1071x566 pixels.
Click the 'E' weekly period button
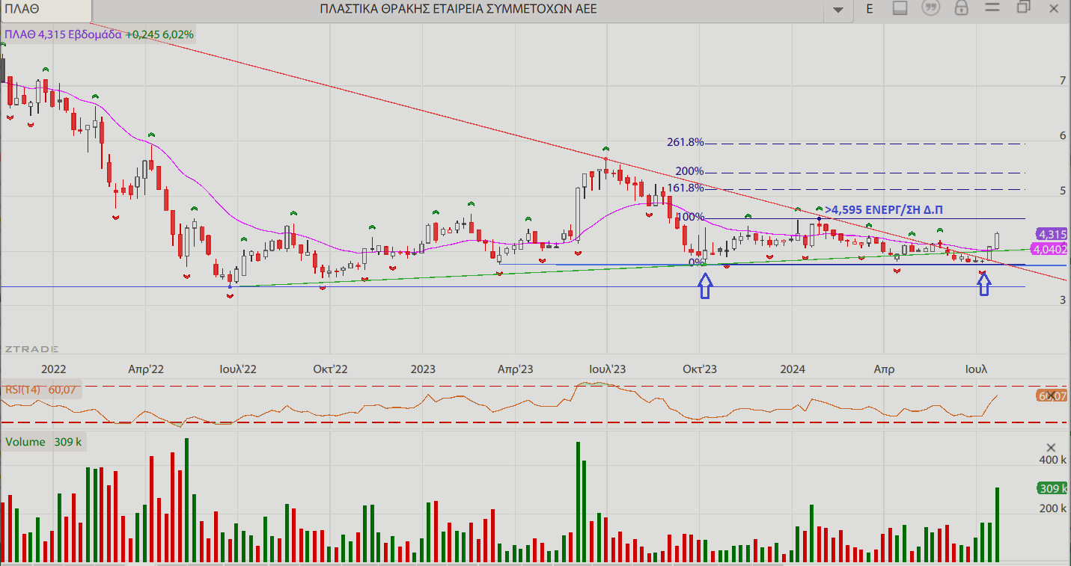coord(870,9)
